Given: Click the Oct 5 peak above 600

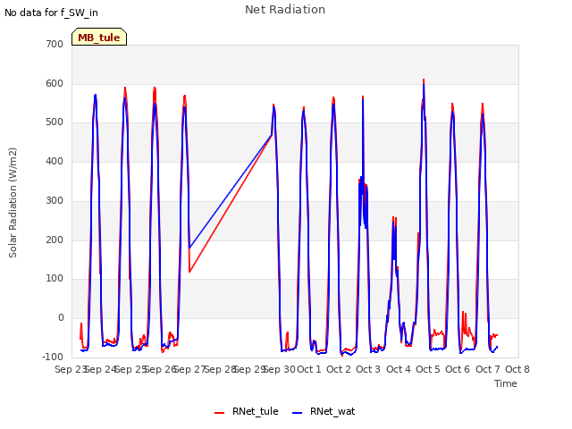Looking at the screenshot, I should pyautogui.click(x=424, y=81).
